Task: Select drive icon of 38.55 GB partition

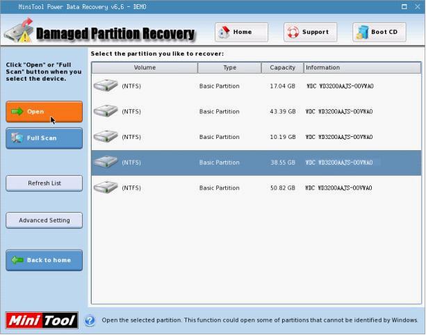Action: click(106, 162)
